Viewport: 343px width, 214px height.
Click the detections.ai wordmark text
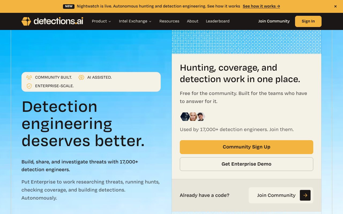pos(58,21)
